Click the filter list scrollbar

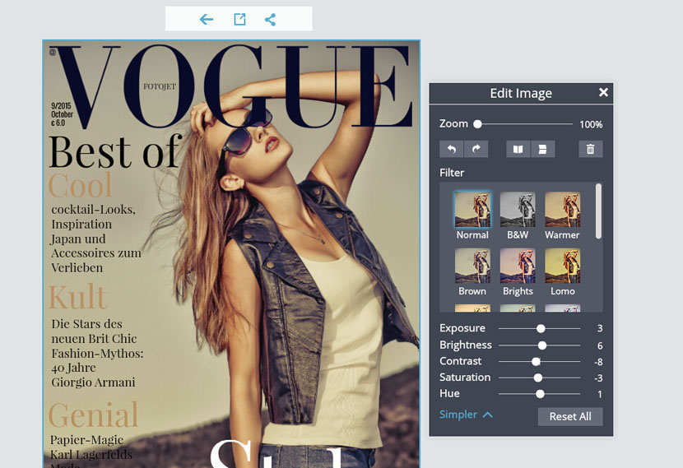[x=598, y=211]
